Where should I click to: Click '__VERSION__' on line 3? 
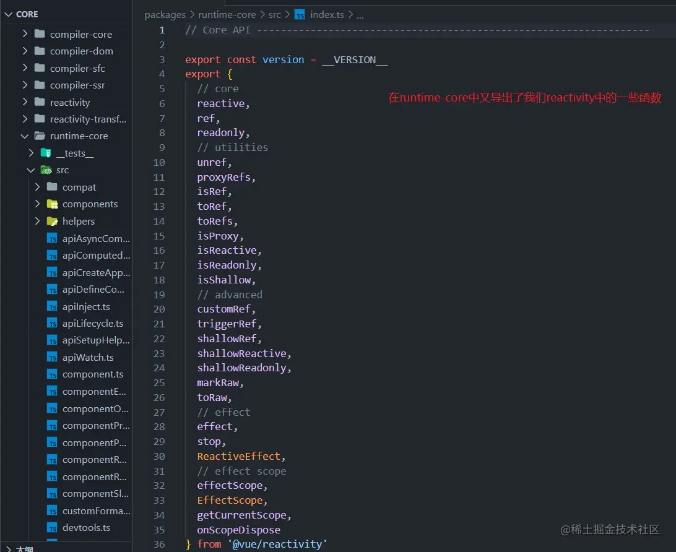355,60
